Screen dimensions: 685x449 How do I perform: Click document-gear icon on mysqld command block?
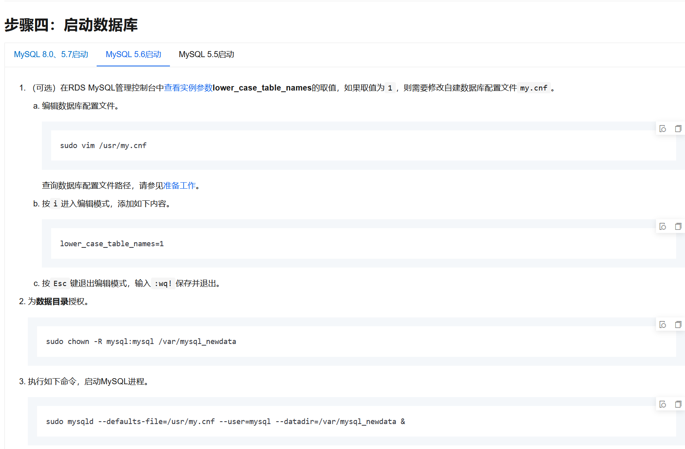click(x=663, y=404)
